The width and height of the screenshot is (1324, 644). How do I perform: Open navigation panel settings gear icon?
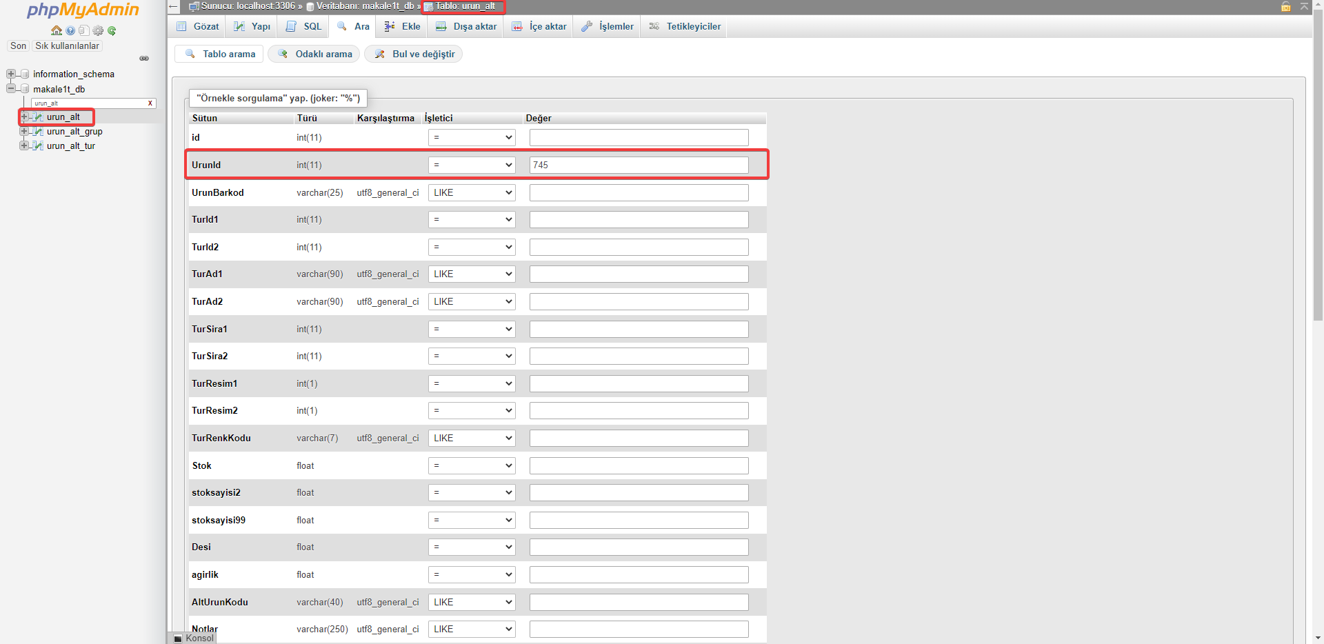click(98, 30)
